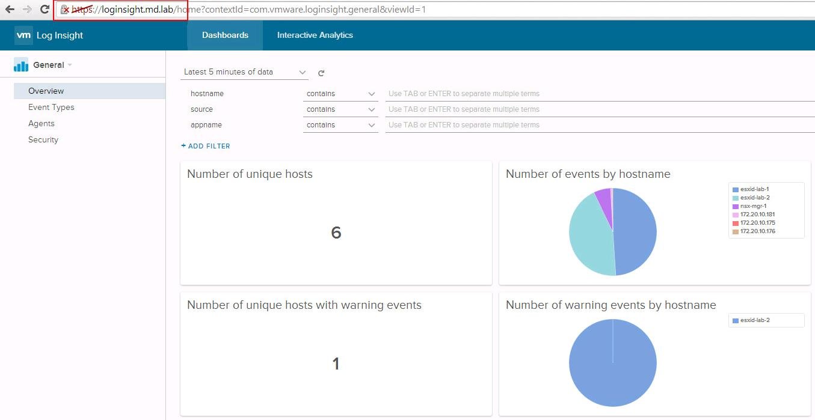Click the esxid-lab-1 legend color square
The width and height of the screenshot is (815, 420).
pos(735,189)
